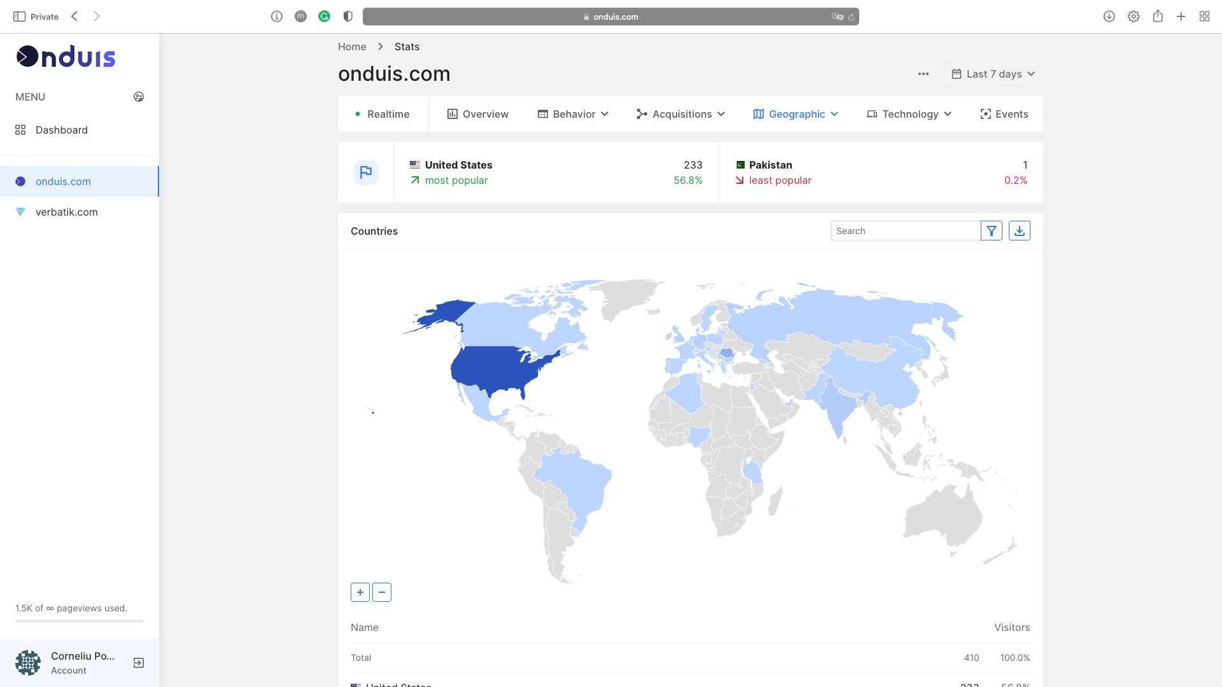The width and height of the screenshot is (1222, 687).
Task: Click the download export button
Action: tap(1020, 231)
